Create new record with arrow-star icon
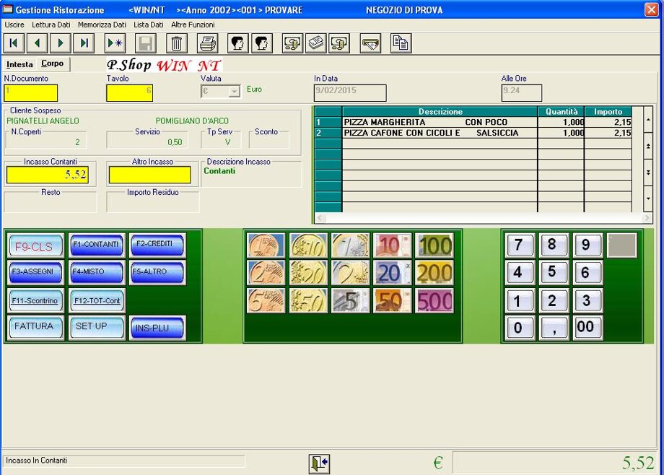Image resolution: width=664 pixels, height=475 pixels. 115,43
